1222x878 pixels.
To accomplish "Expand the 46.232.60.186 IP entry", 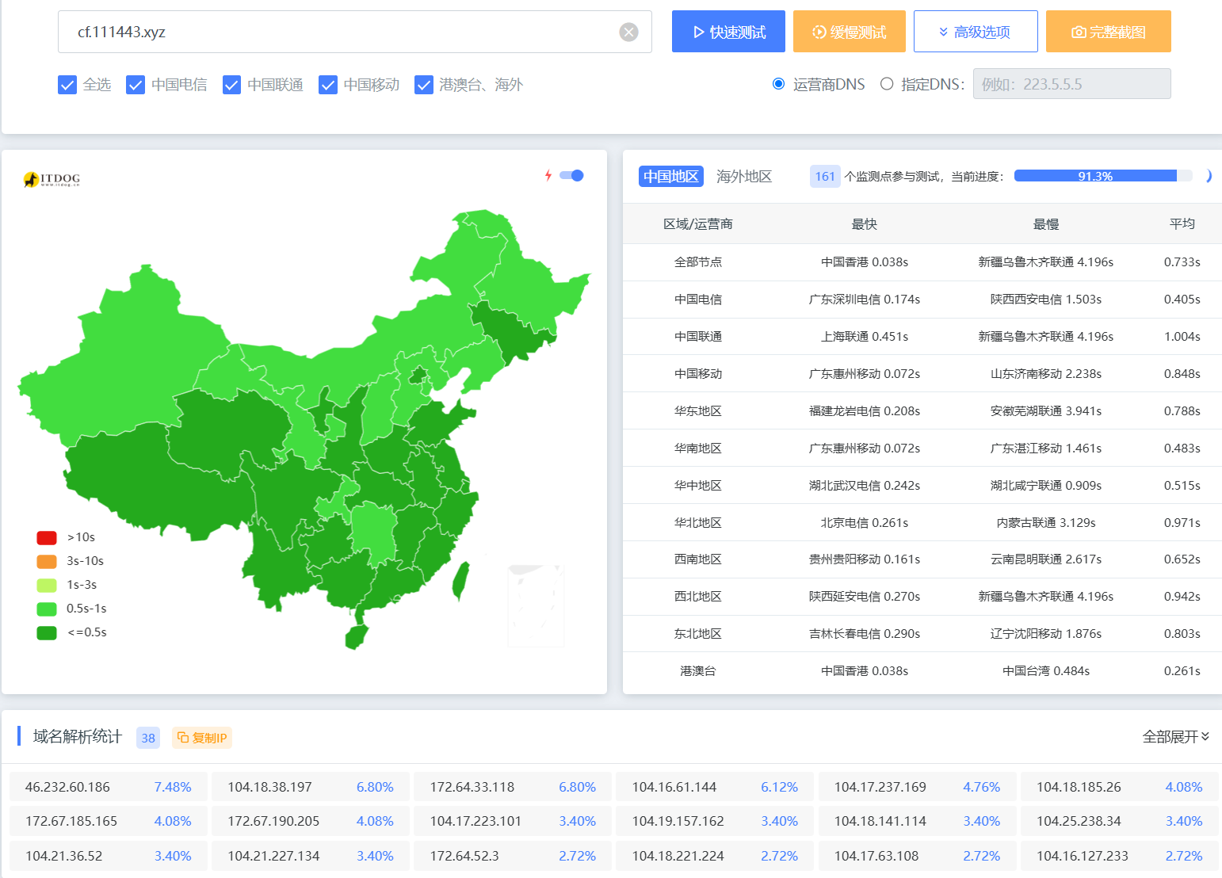I will point(108,787).
